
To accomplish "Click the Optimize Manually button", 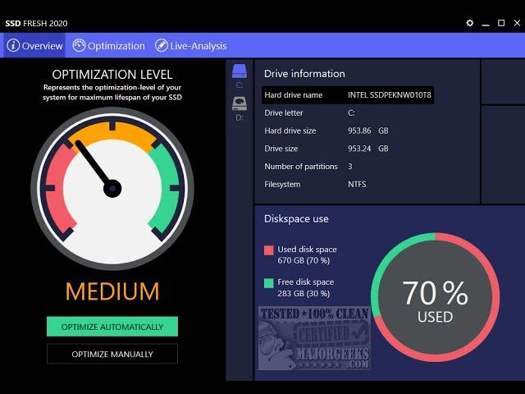I will (x=112, y=354).
